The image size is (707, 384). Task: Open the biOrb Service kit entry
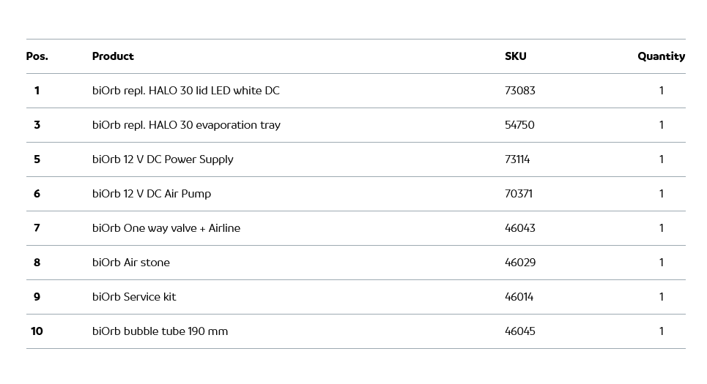pyautogui.click(x=134, y=297)
